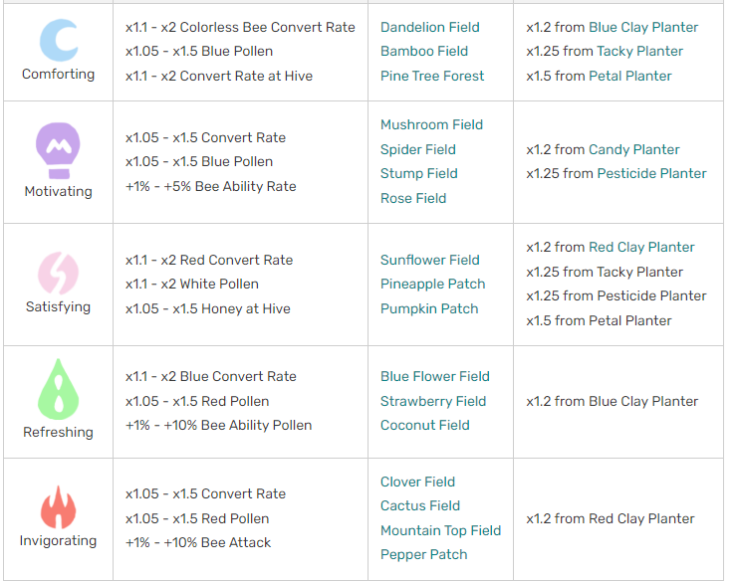Click the Invigorating nectar red flame icon
Image resolution: width=738 pixels, height=581 pixels.
click(x=58, y=506)
